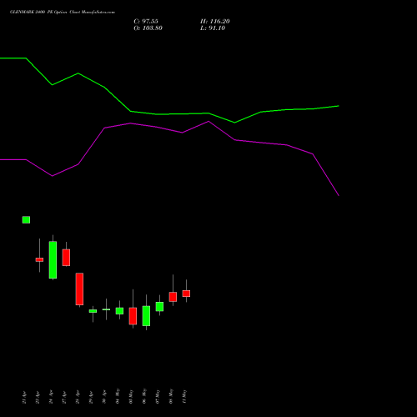Click the 24 Apr date label

tap(51, 398)
